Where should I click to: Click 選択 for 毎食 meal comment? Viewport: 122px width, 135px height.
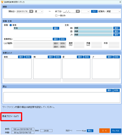(21, 57)
